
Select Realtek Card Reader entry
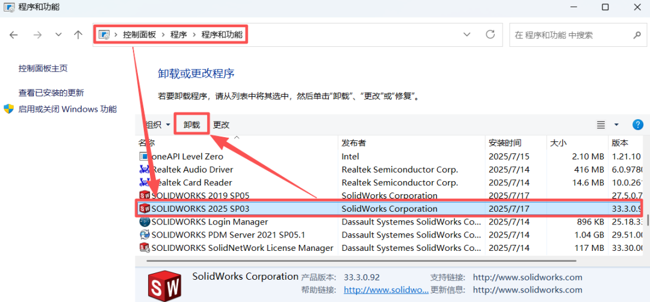tap(389, 183)
